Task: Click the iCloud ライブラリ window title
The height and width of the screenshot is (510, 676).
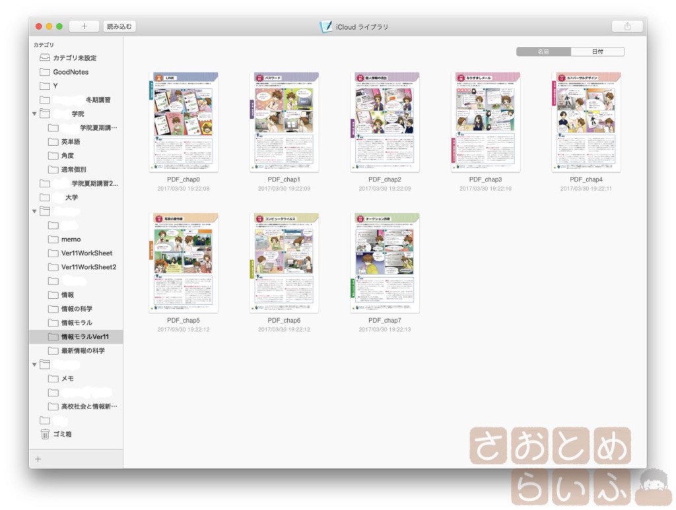Action: 362,26
